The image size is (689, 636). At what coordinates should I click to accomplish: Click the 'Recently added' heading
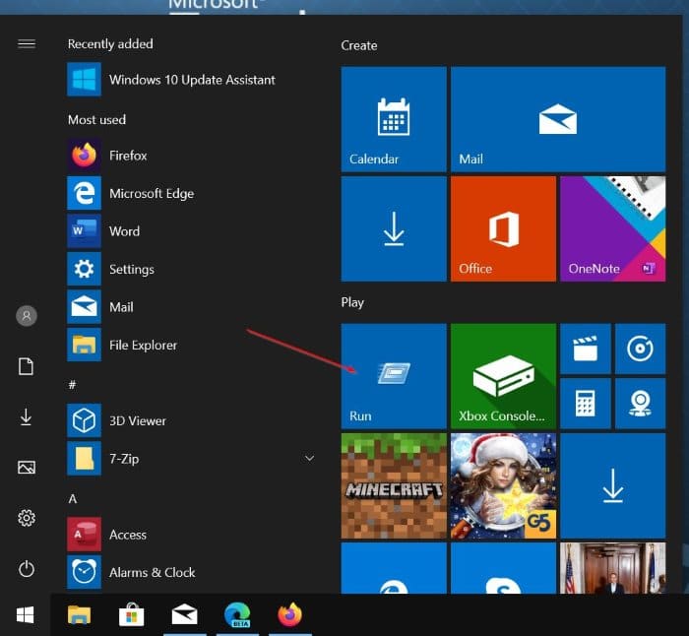click(x=110, y=44)
